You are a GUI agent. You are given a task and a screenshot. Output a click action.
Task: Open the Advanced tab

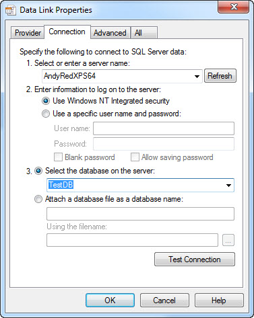[110, 33]
